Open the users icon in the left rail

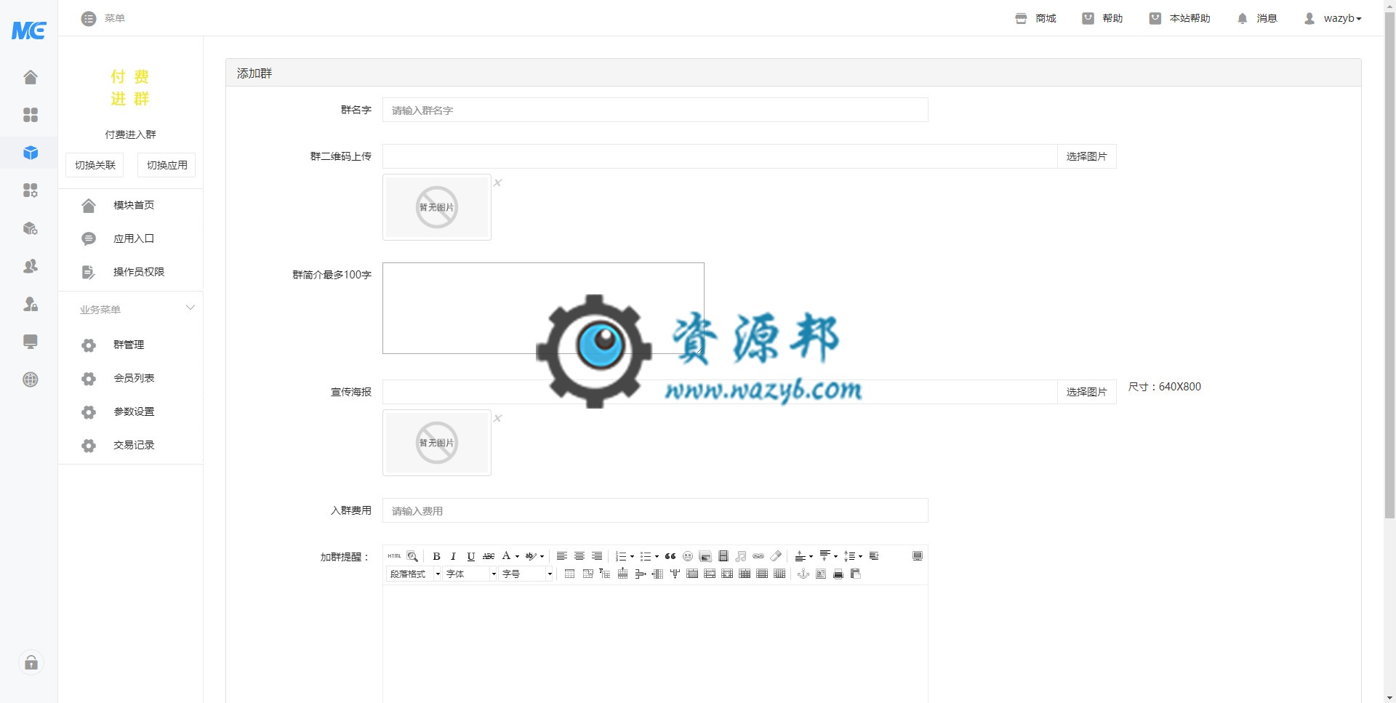(31, 266)
